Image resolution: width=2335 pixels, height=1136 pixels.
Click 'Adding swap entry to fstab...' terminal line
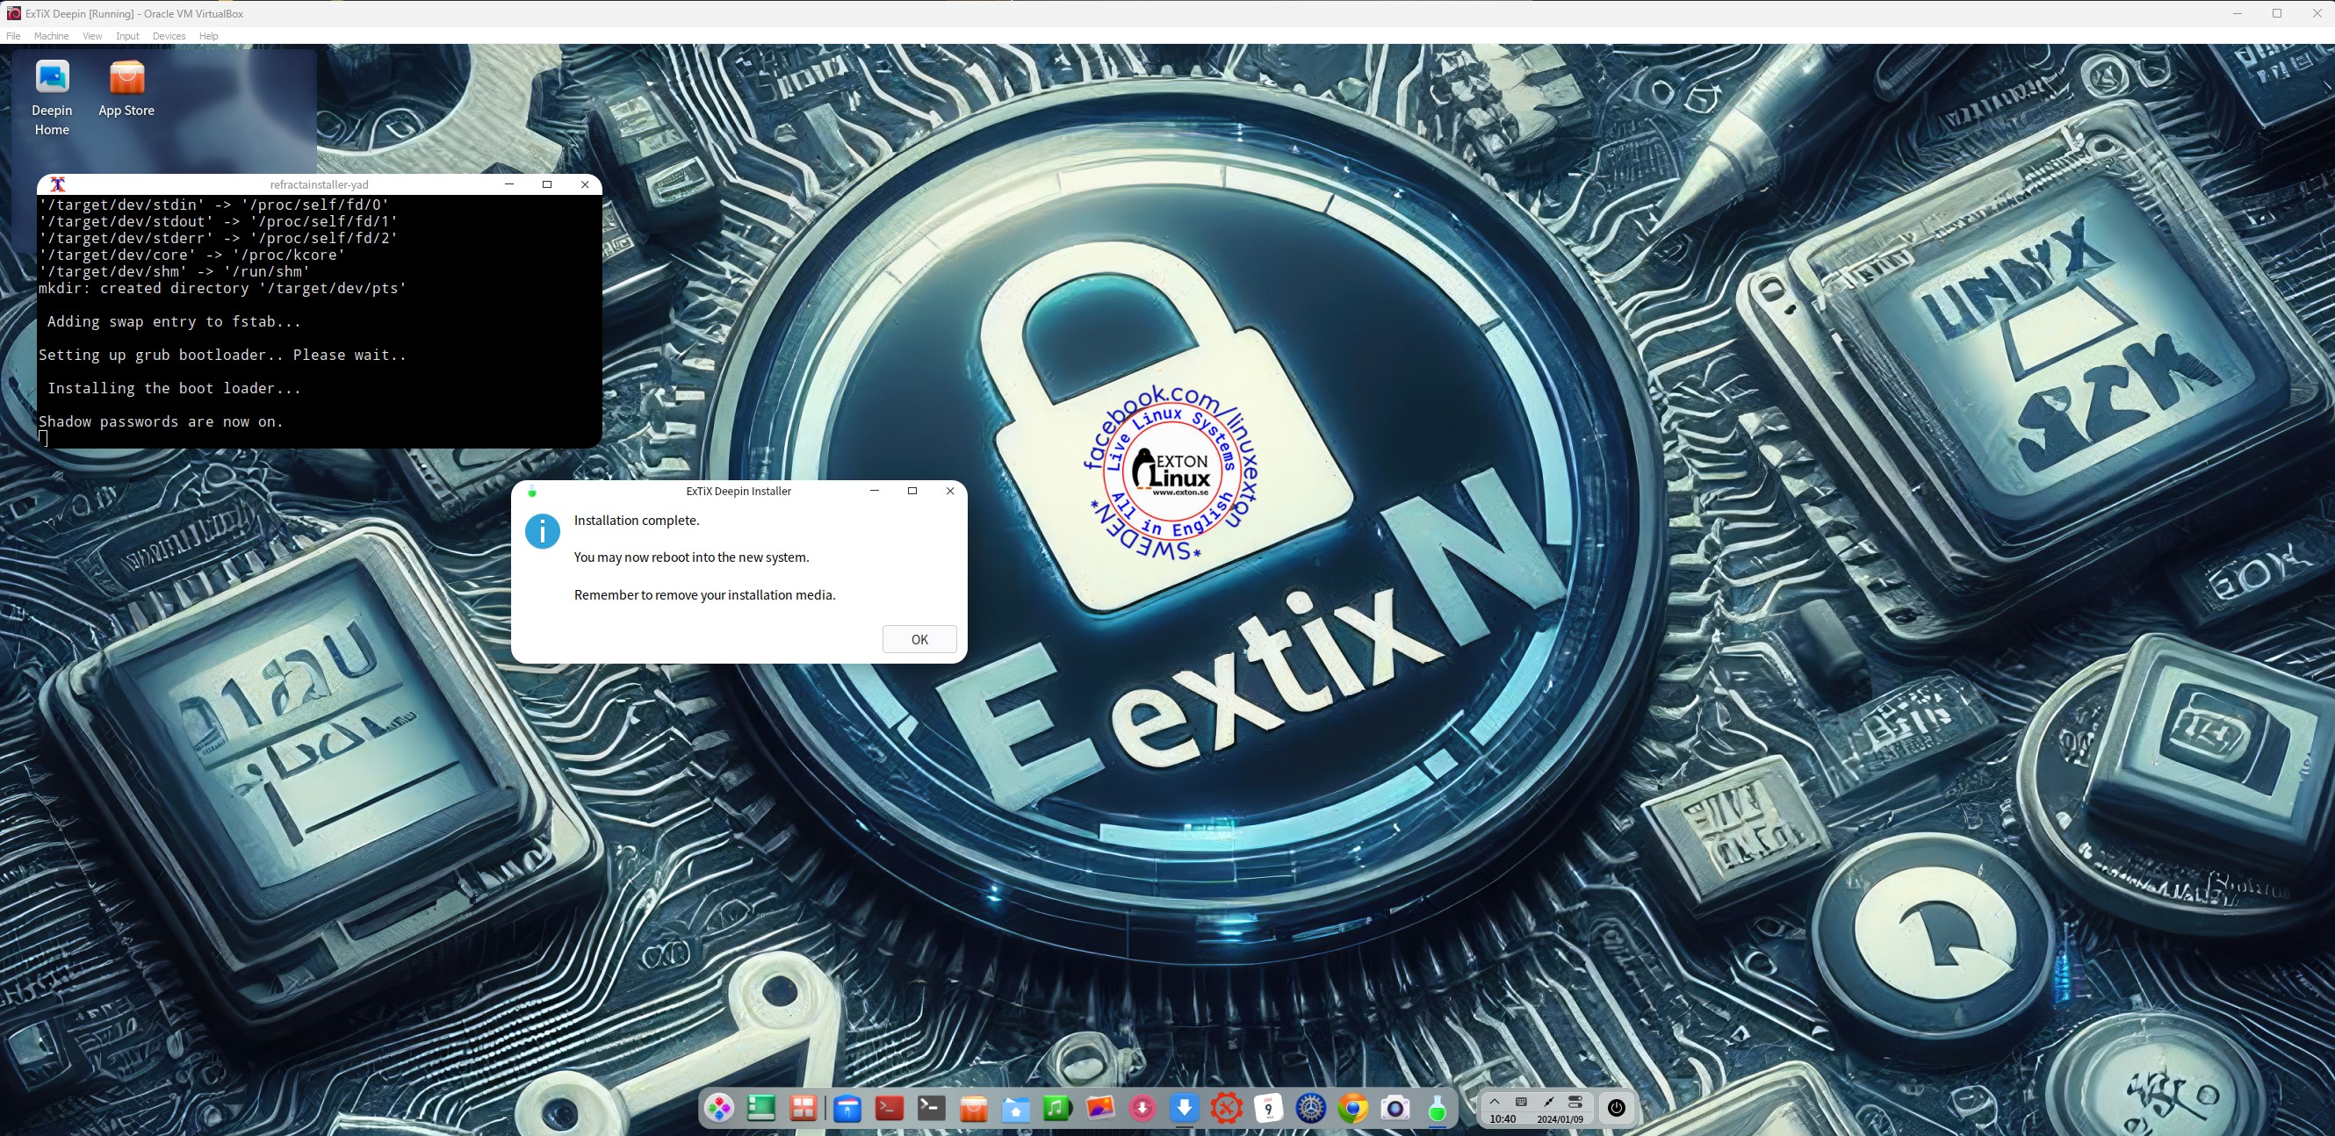click(x=173, y=321)
